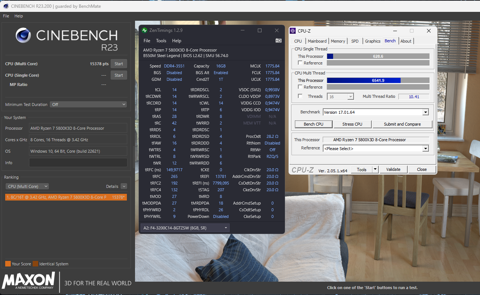480x295 pixels.
Task: Click the OS info field in Cinebench
Action: (78, 151)
